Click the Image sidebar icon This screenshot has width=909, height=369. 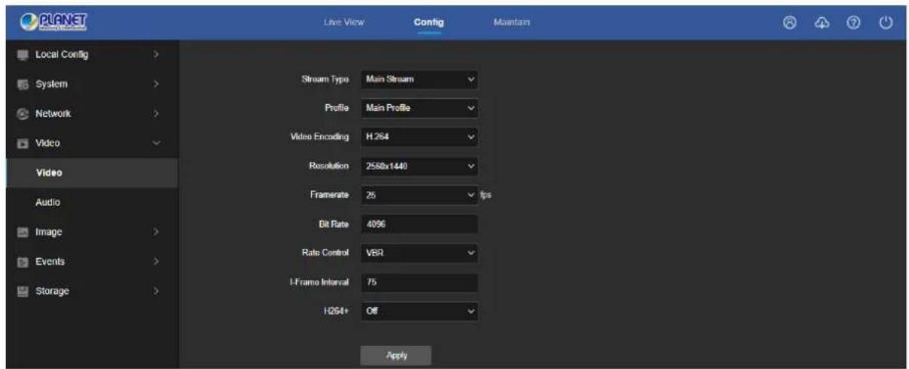coord(21,232)
